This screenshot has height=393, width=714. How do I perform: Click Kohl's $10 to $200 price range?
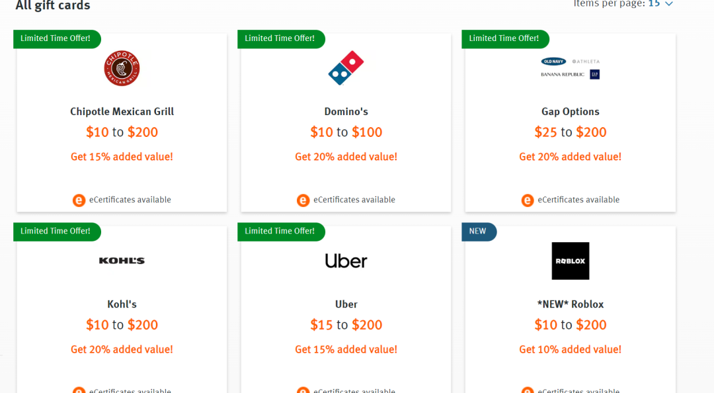[x=122, y=325]
